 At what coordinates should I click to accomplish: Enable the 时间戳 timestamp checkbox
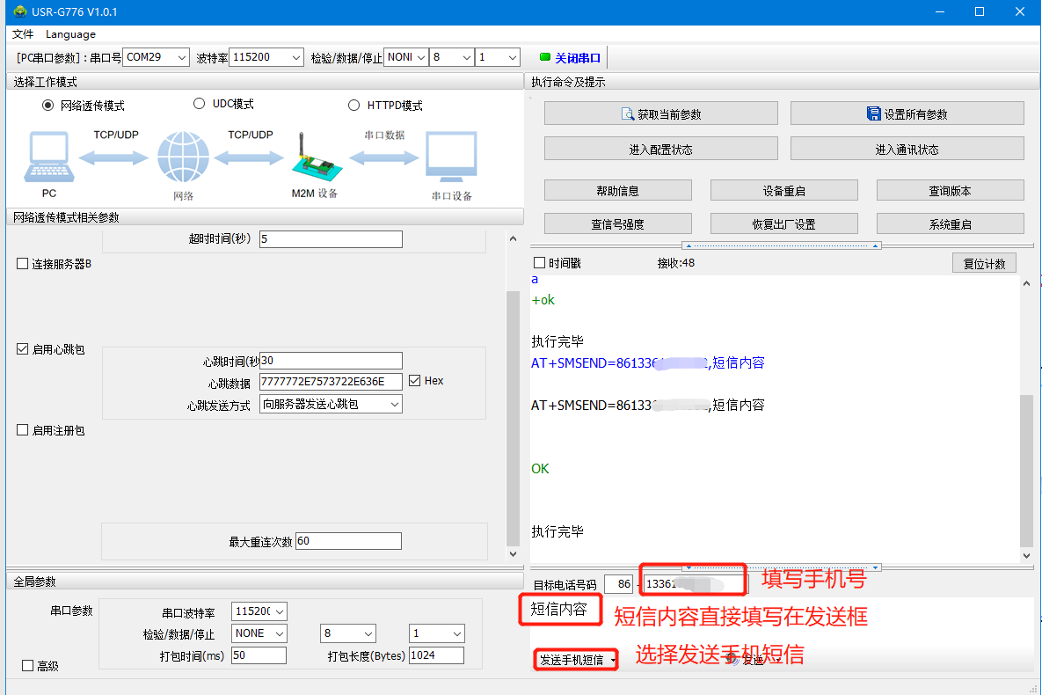540,263
